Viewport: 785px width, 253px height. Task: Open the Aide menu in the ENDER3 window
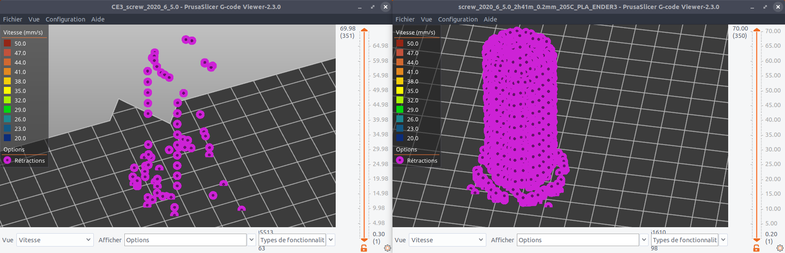tap(490, 19)
